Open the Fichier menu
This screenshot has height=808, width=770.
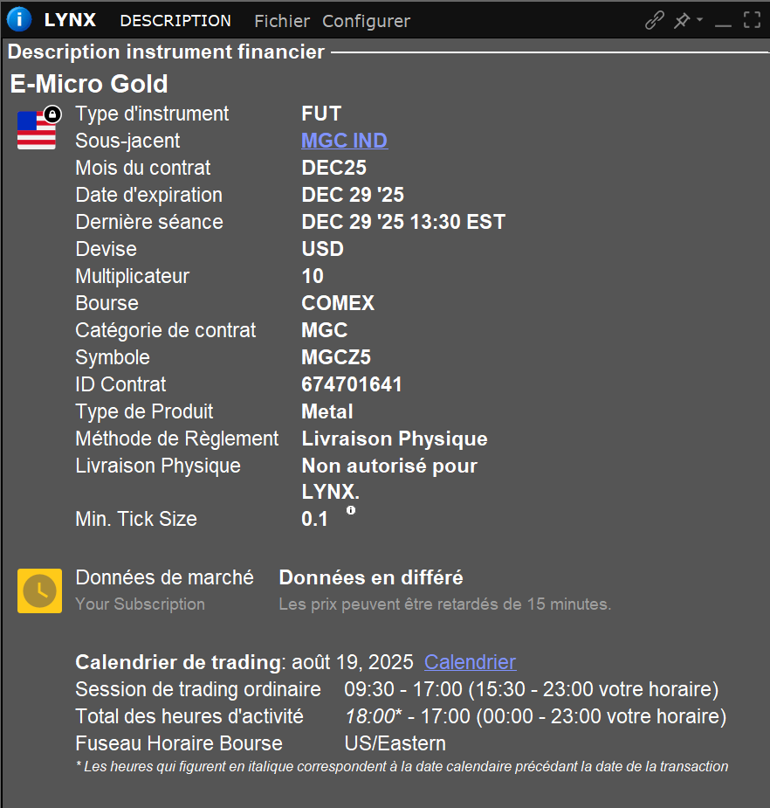tap(282, 21)
